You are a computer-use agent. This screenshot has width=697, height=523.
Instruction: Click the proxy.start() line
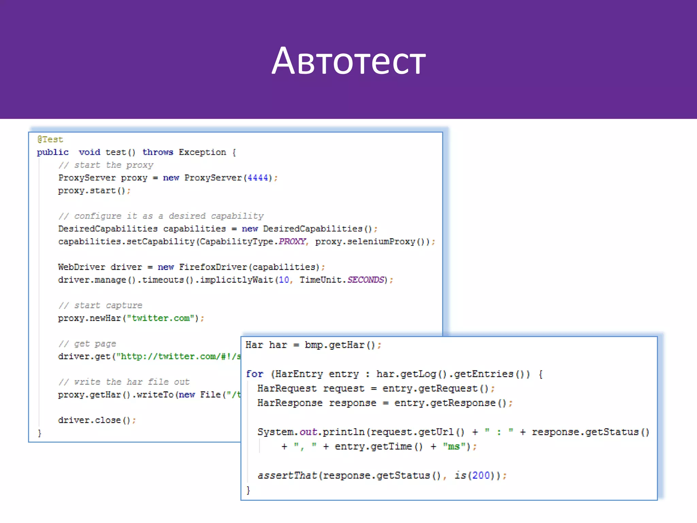coord(94,191)
